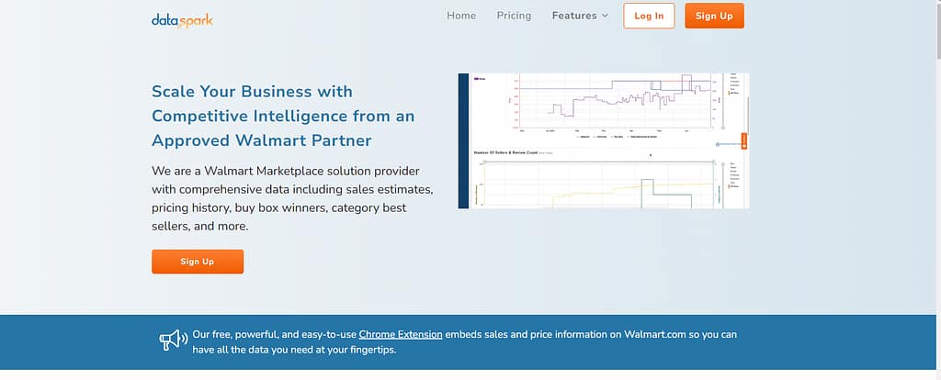The image size is (941, 380).
Task: Follow the Chrome Extension link
Action: (401, 334)
